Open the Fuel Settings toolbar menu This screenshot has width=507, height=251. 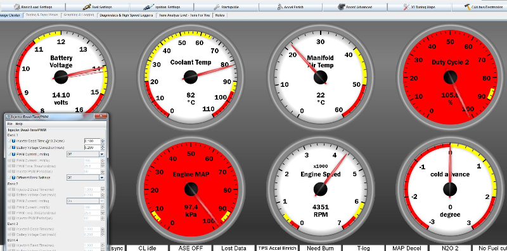click(x=98, y=7)
